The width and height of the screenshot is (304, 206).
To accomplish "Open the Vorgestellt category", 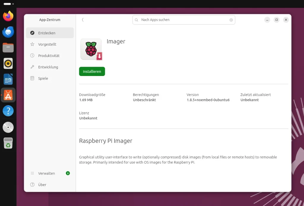I will coord(50,44).
